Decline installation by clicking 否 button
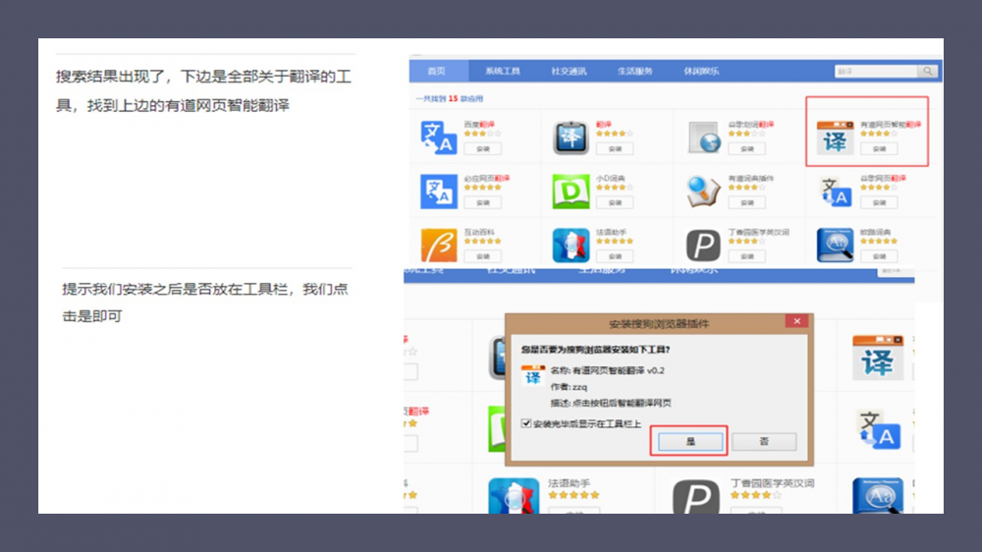Viewport: 982px width, 552px height. (764, 442)
